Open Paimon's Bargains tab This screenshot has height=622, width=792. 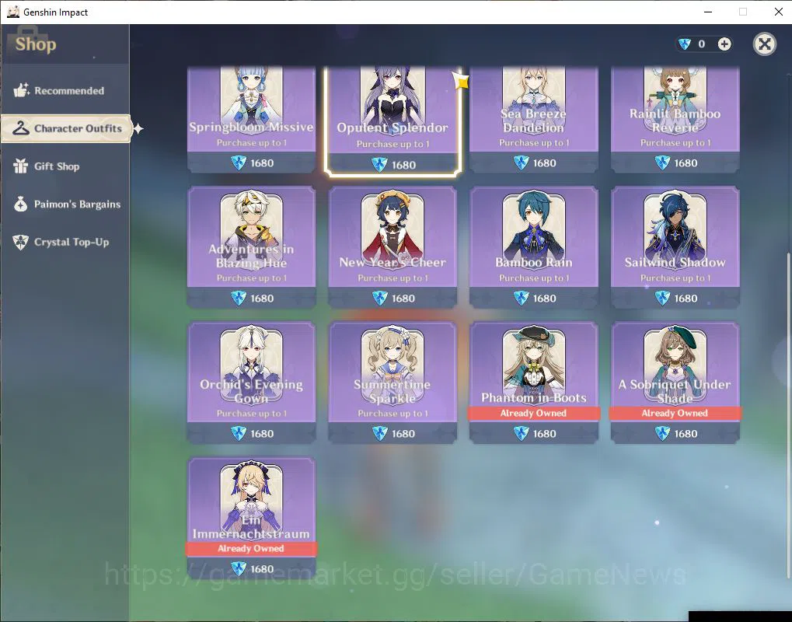(x=65, y=204)
